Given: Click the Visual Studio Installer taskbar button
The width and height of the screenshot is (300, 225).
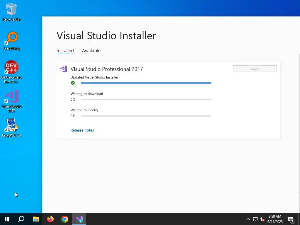Looking at the screenshot, I should (79, 219).
